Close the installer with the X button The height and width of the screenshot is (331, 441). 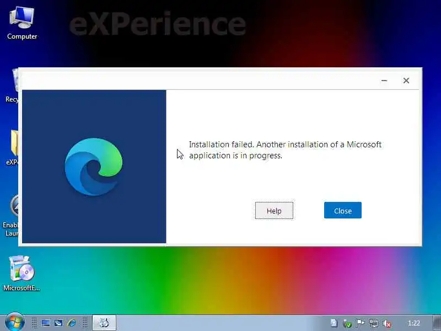[x=406, y=81]
